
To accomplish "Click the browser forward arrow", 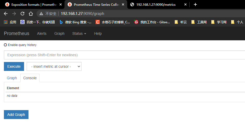I will tap(14, 14).
